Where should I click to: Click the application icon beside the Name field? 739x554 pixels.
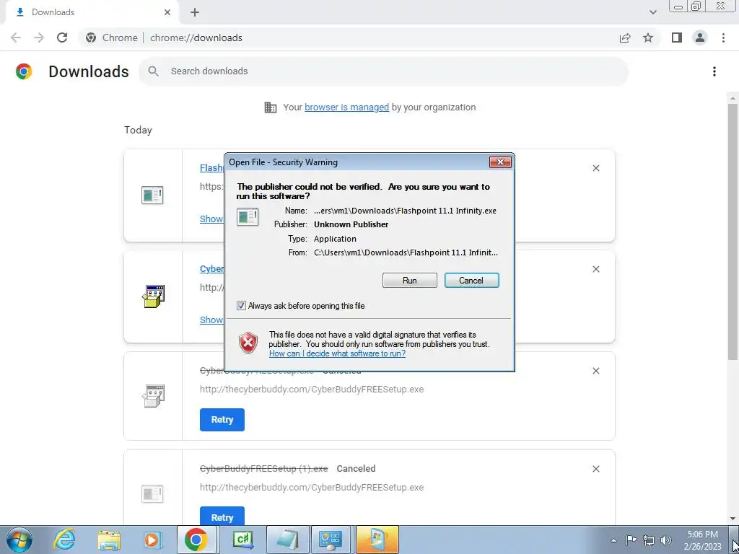tap(248, 217)
